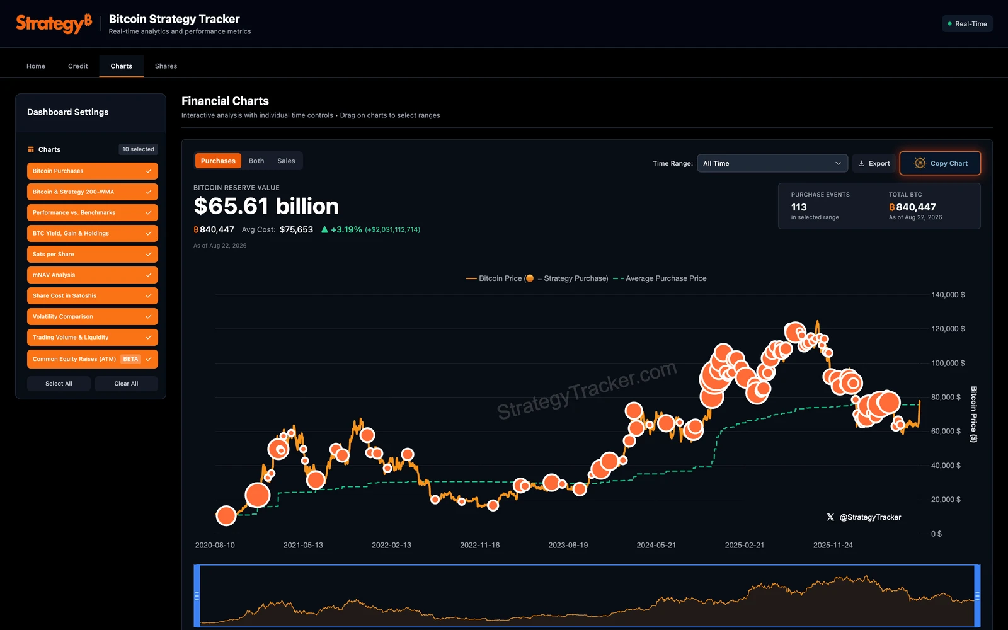Click the green gain triangle icon
Screen dimensions: 1008x630
point(324,230)
